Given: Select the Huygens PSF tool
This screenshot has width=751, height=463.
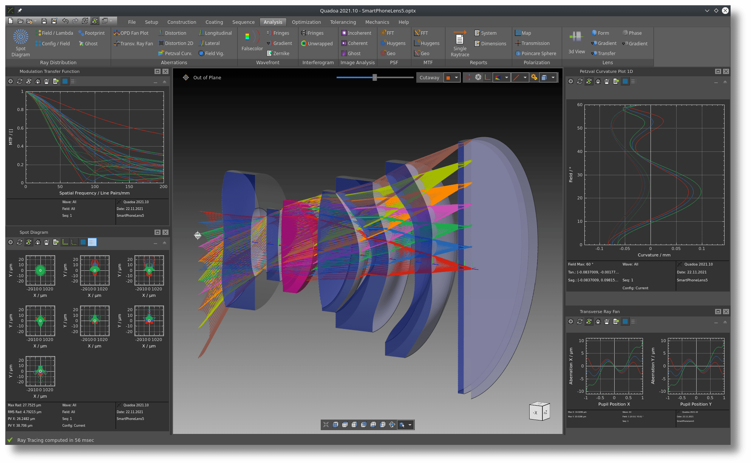Looking at the screenshot, I should [x=394, y=43].
